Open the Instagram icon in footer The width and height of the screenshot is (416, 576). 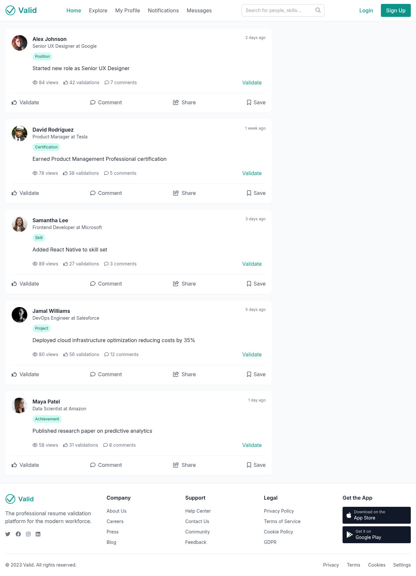pyautogui.click(x=28, y=534)
